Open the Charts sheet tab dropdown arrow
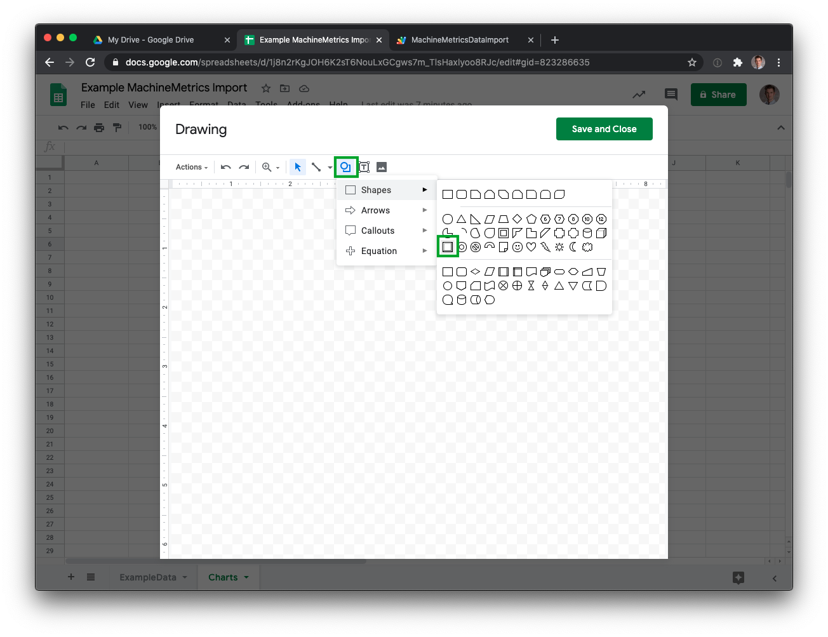828x637 pixels. pyautogui.click(x=246, y=577)
